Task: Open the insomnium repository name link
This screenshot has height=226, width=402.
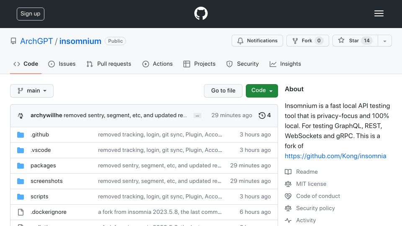Action: (x=80, y=41)
